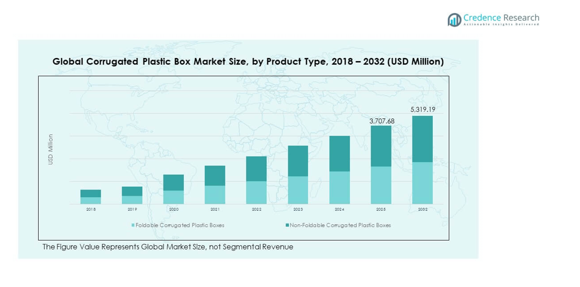The width and height of the screenshot is (580, 287).
Task: Click the 2021 x-axis year label
Action: coord(215,209)
